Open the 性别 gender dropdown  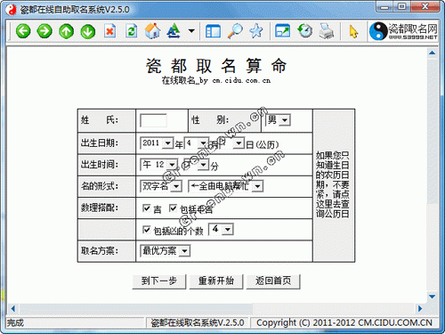point(278,120)
